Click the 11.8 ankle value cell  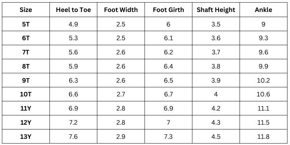click(x=264, y=136)
